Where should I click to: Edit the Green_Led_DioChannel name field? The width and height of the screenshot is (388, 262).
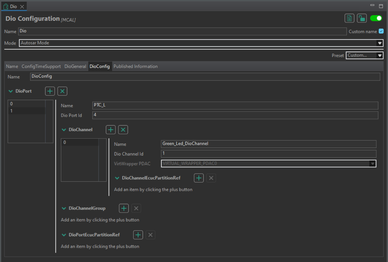tap(268, 144)
